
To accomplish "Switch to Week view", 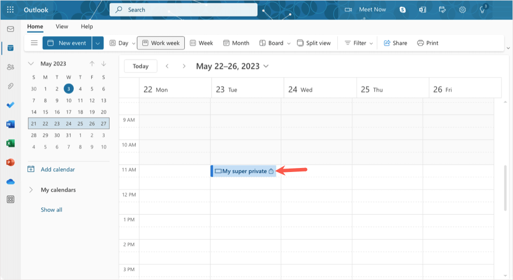I will pyautogui.click(x=201, y=43).
